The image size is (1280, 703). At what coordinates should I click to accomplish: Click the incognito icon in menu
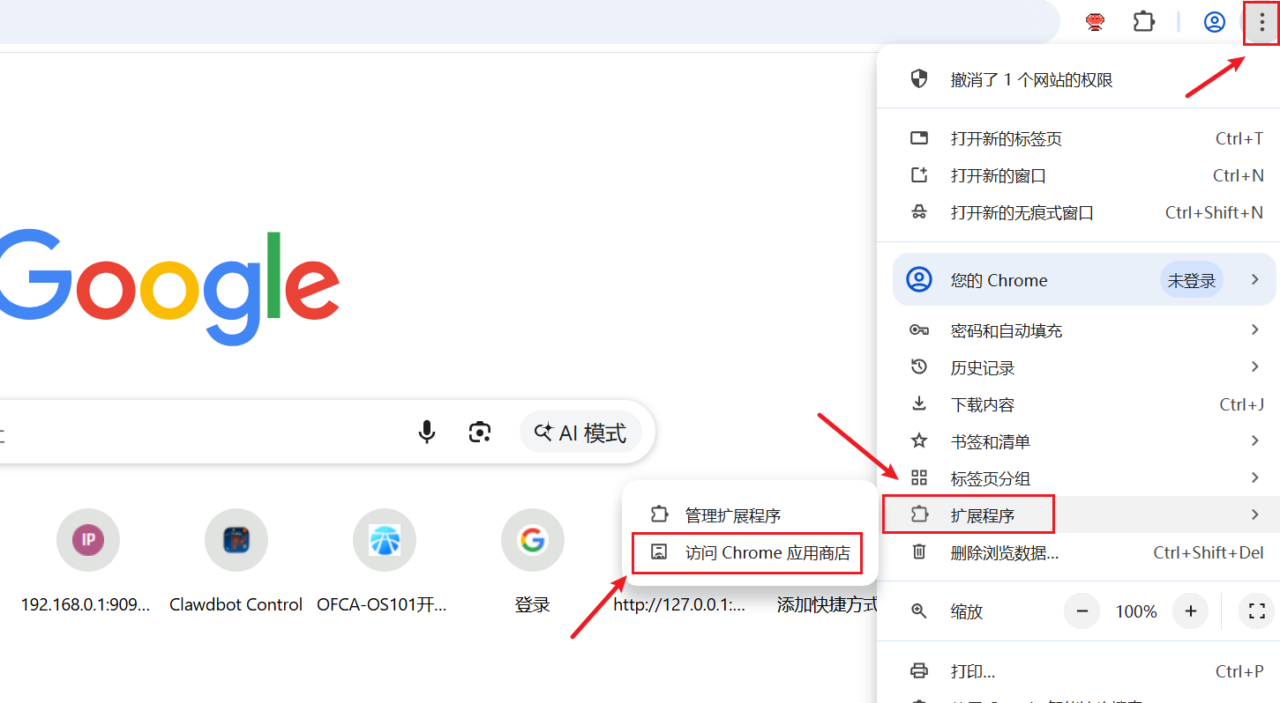(919, 212)
